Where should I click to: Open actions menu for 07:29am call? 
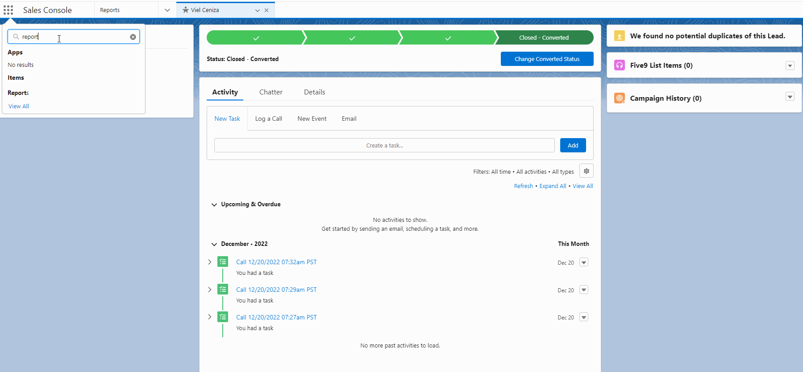pos(584,290)
